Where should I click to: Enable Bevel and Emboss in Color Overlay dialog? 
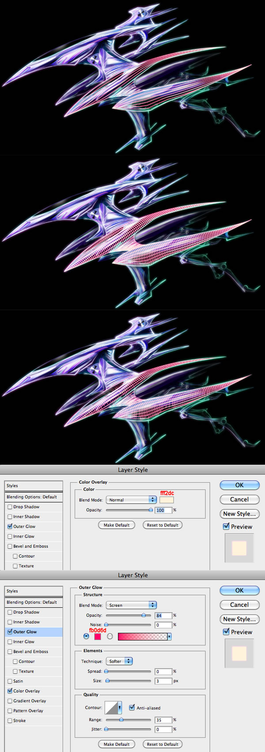point(10,546)
